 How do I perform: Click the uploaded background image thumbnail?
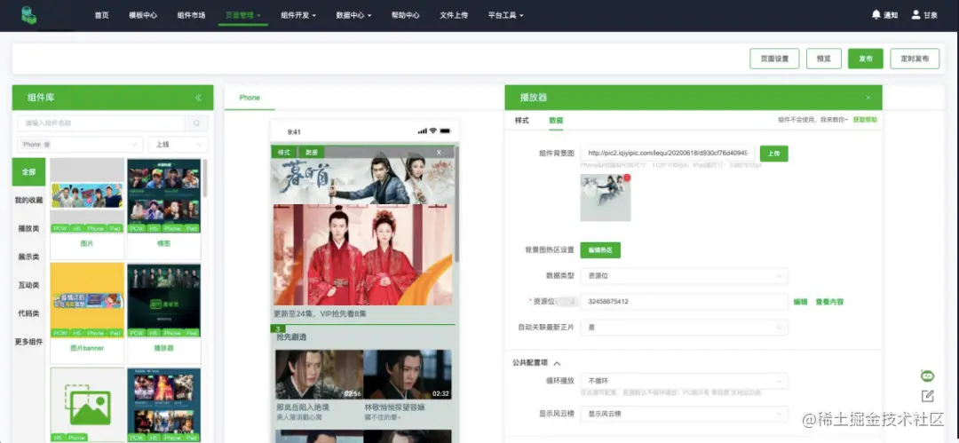coord(605,198)
